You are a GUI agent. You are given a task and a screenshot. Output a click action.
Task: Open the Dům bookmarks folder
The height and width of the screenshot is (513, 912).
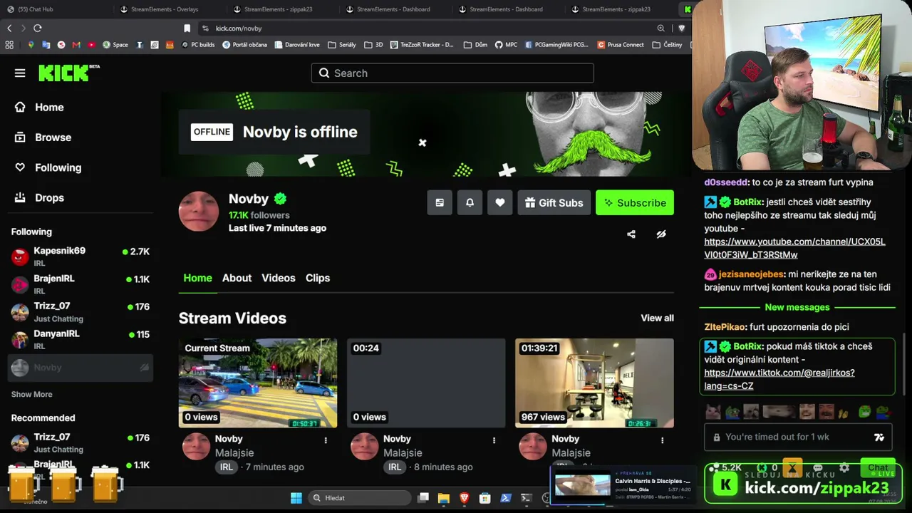pos(475,44)
